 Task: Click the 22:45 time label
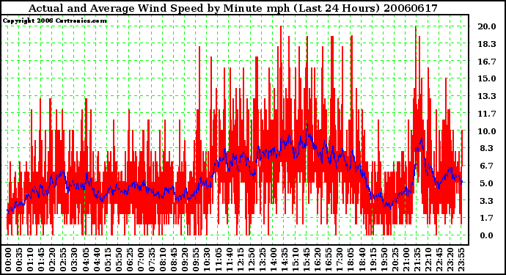pyautogui.click(x=439, y=260)
